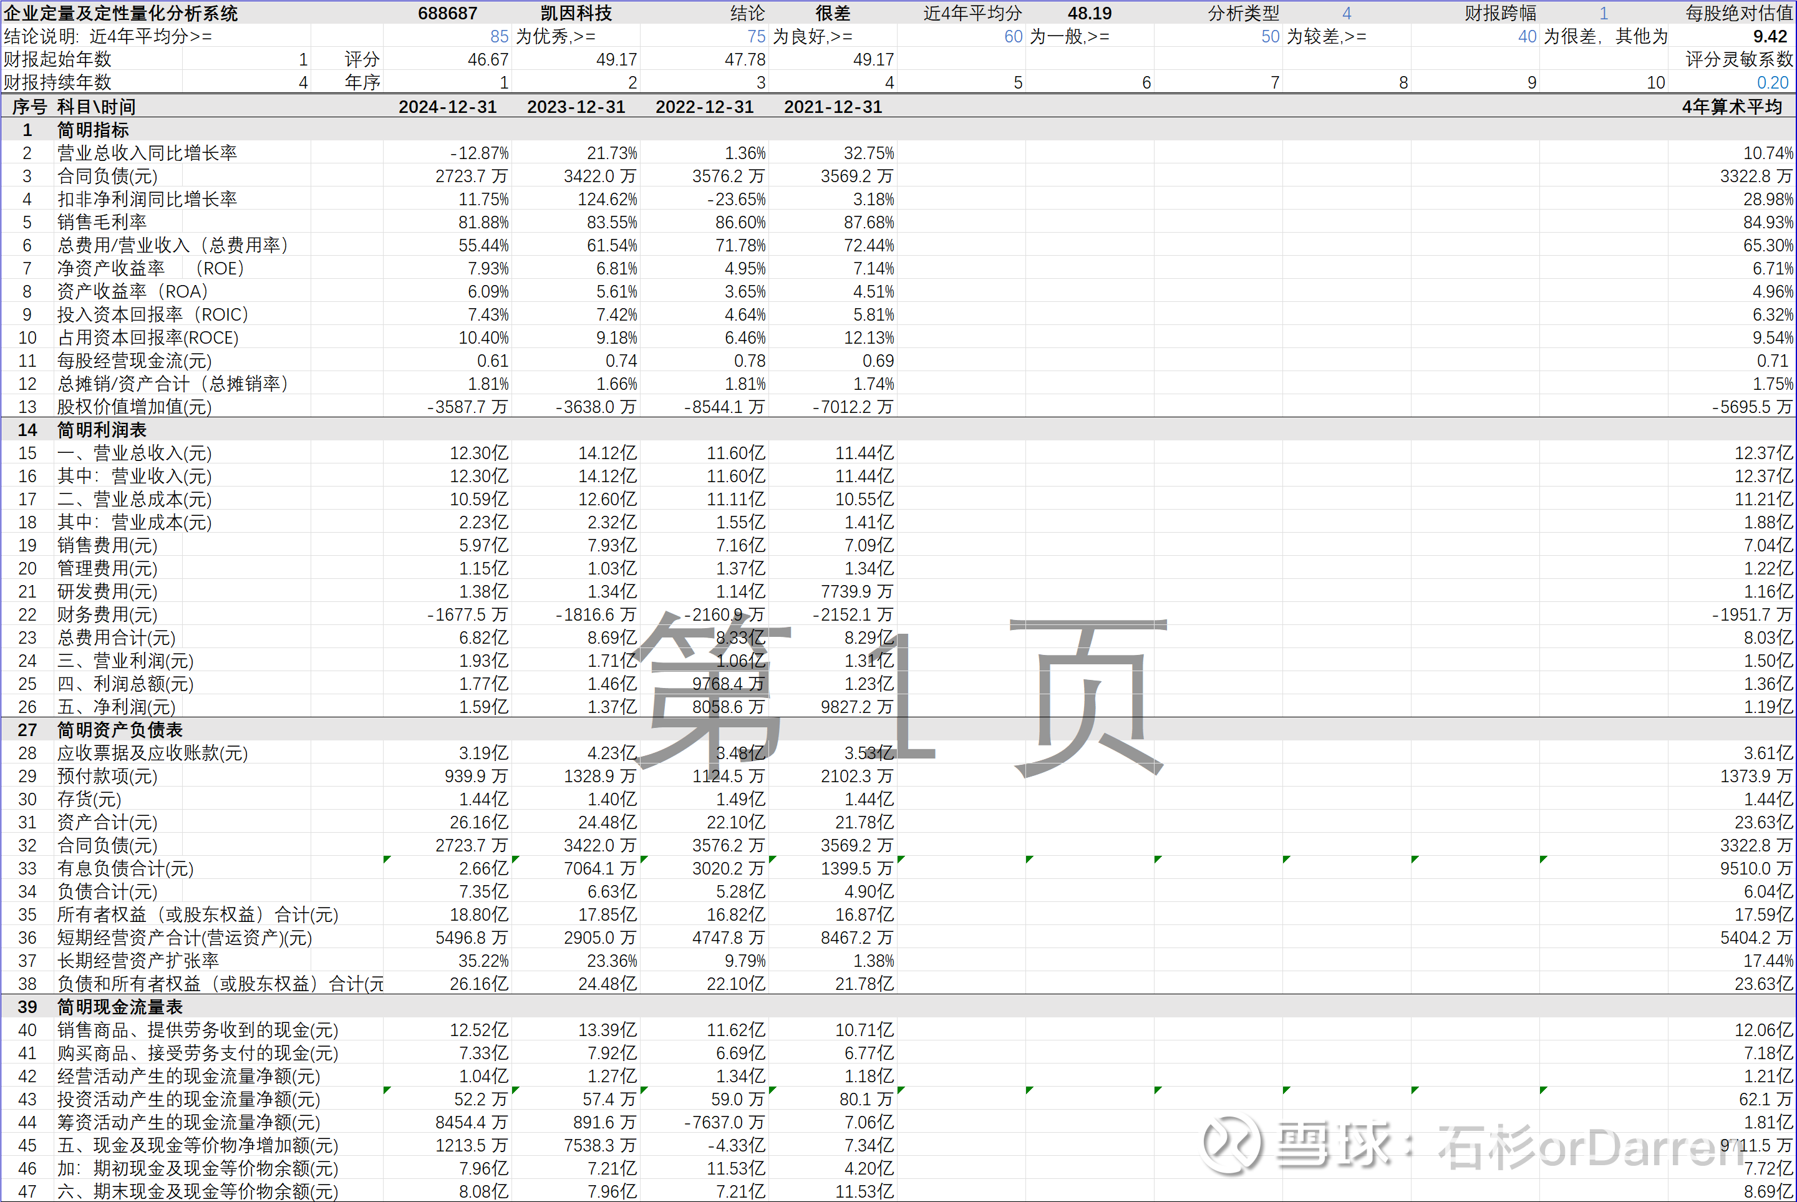Click the 每股绝对估值 value 9.42
The height and width of the screenshot is (1202, 1797).
click(x=1770, y=36)
